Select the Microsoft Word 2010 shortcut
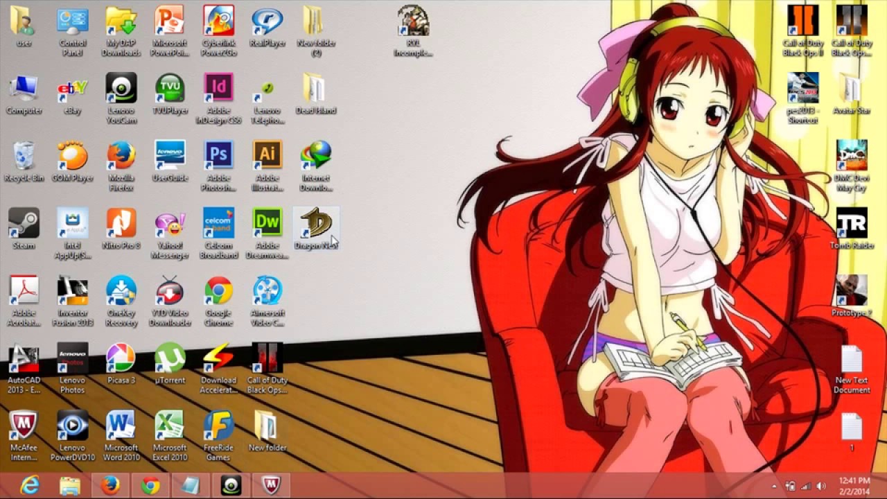Viewport: 887px width, 499px height. tap(121, 436)
